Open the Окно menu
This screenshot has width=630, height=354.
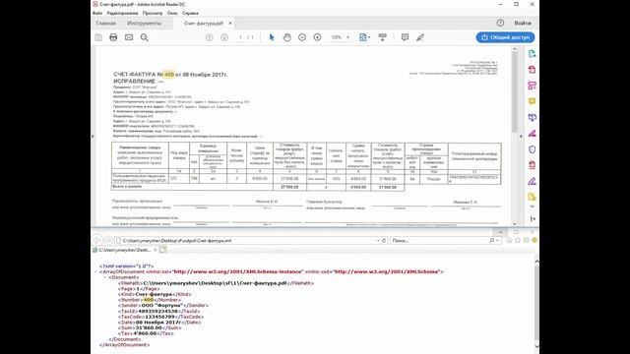172,13
